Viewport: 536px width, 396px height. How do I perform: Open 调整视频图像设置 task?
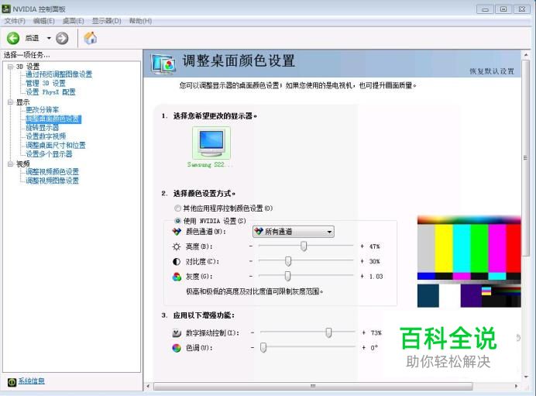[x=53, y=181]
